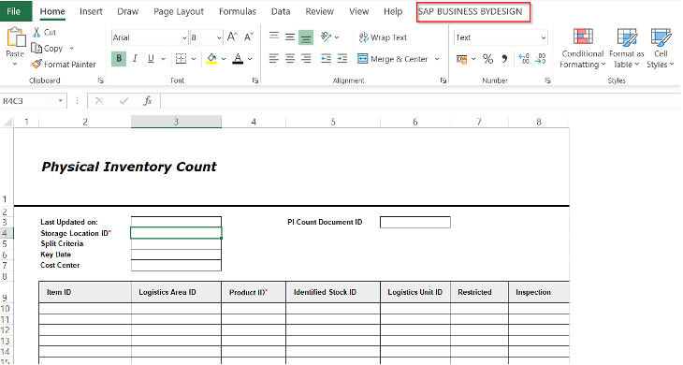Open Cell Styles gallery
Screen dimensions: 683x365
pos(661,48)
